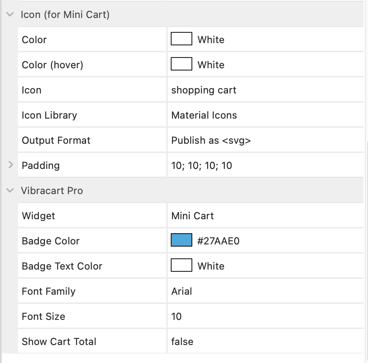This screenshot has width=368, height=363.
Task: Open the Color white swatch picker
Action: tap(182, 39)
